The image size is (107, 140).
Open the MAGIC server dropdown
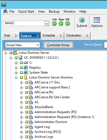click(x=47, y=24)
